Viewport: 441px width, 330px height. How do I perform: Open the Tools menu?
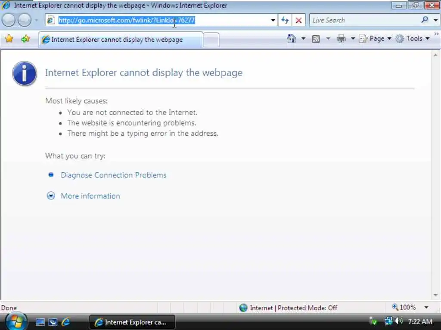412,38
